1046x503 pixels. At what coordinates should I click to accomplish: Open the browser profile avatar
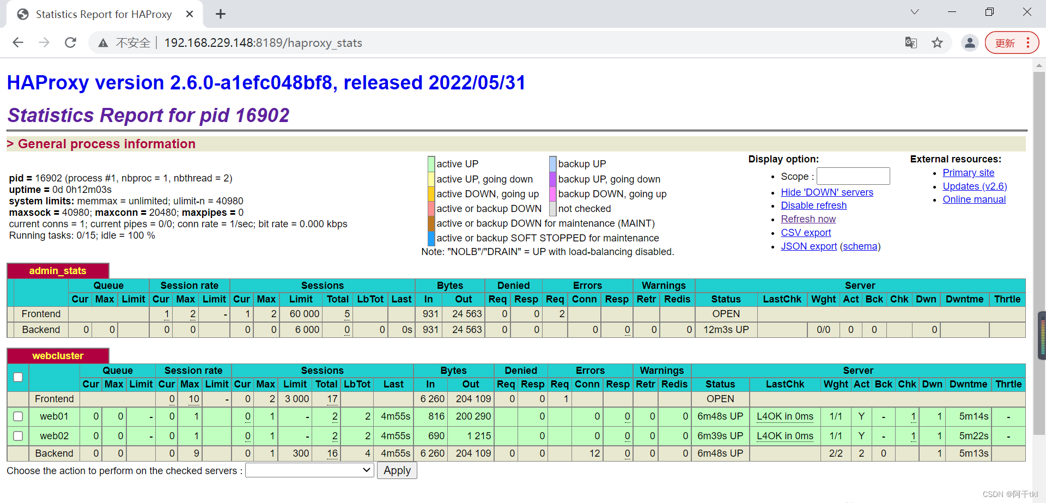pyautogui.click(x=970, y=43)
